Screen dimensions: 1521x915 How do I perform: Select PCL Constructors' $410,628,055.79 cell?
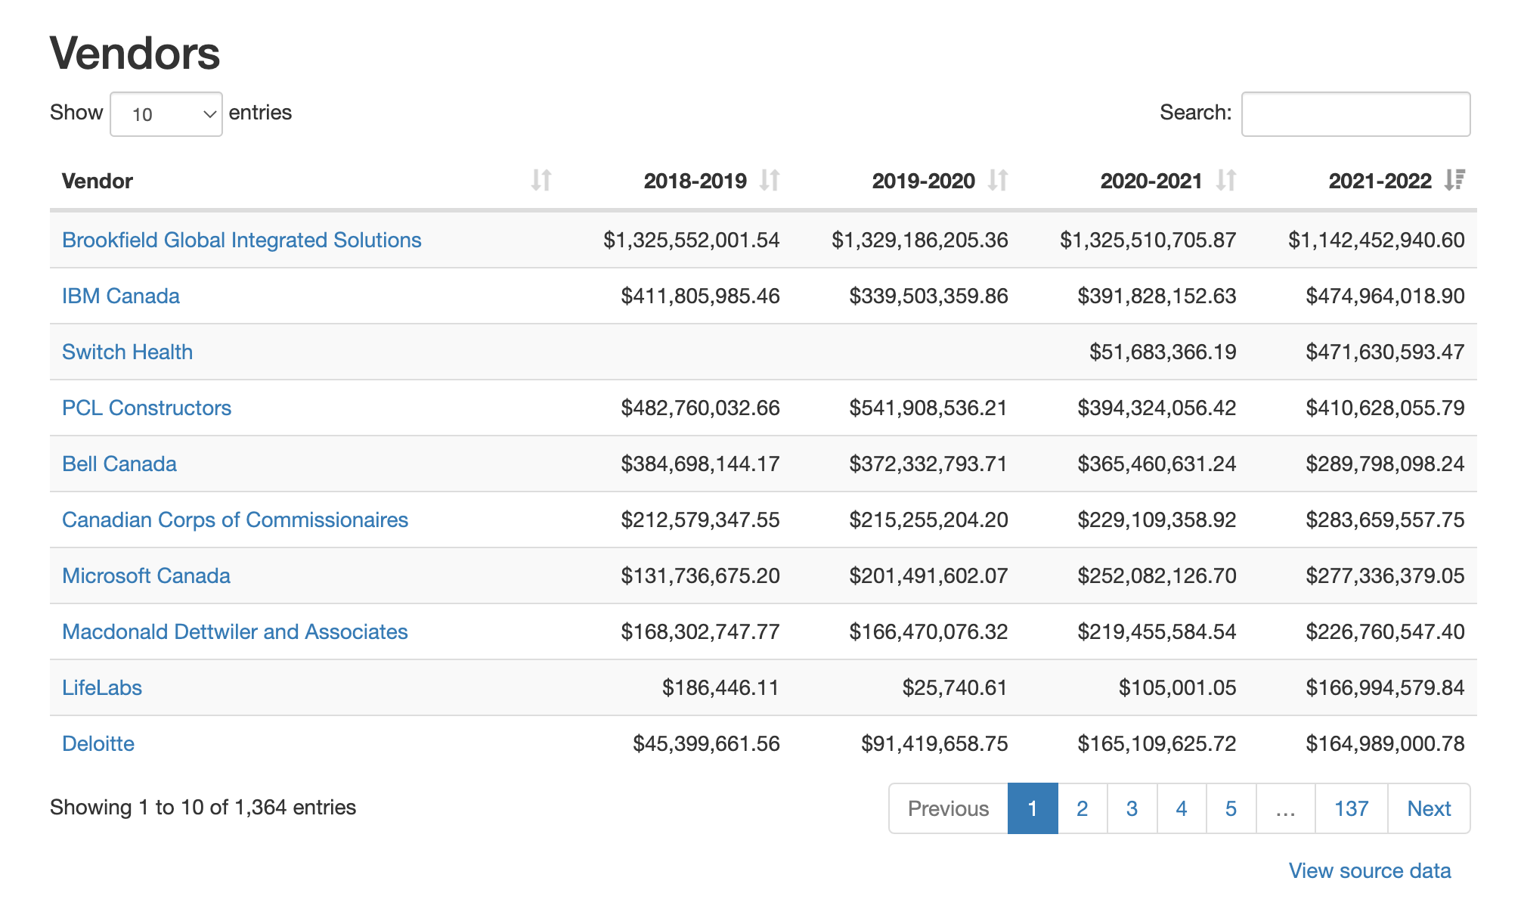click(x=1386, y=408)
